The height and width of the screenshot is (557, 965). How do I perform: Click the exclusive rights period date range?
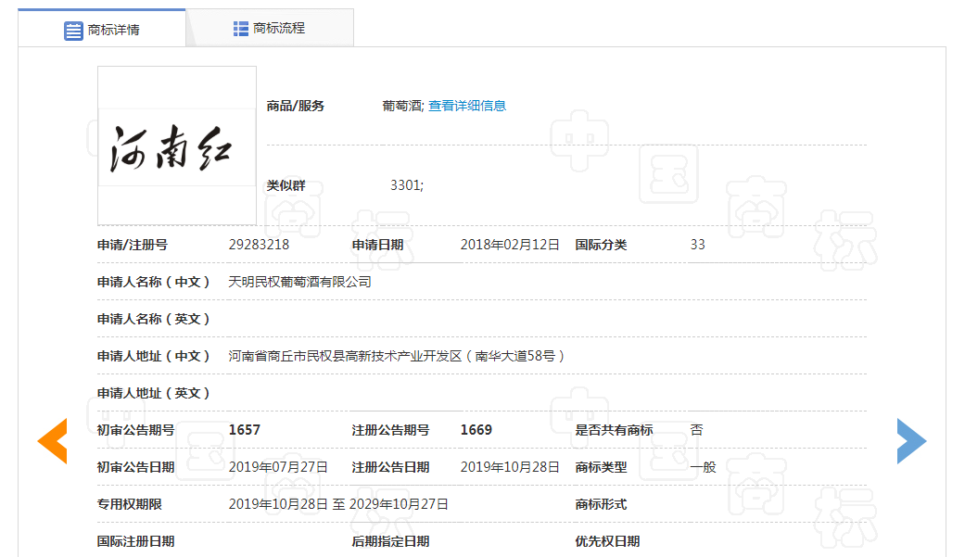click(338, 504)
